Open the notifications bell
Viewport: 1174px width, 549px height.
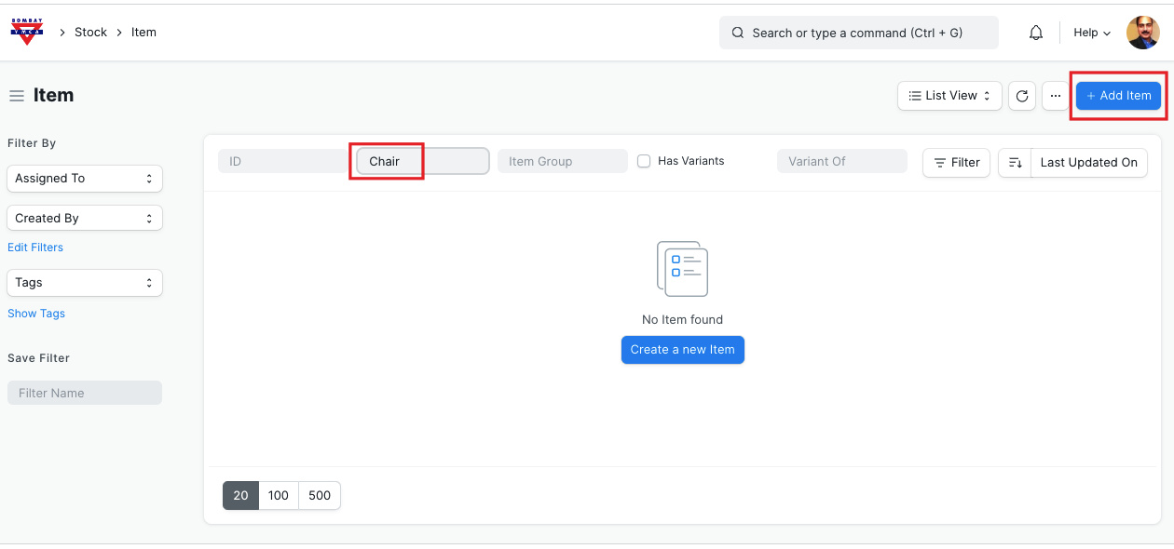coord(1036,33)
